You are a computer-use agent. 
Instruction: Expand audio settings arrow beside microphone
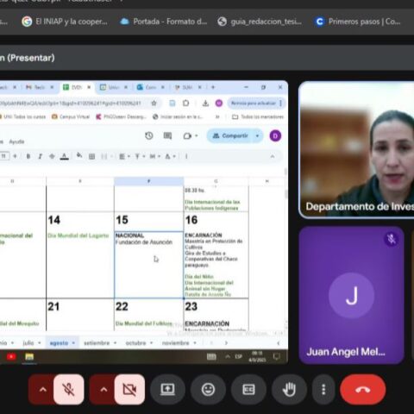click(43, 390)
